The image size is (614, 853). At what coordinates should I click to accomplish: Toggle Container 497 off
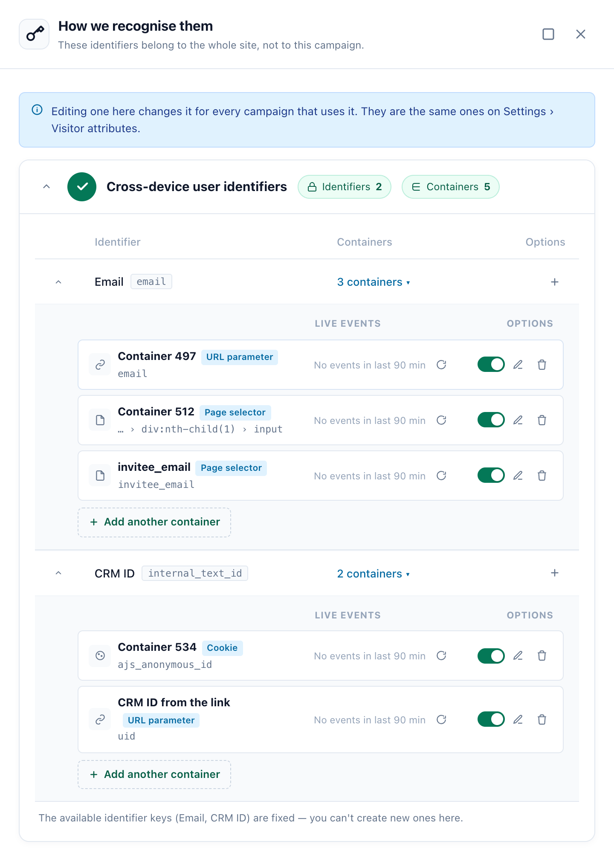click(x=491, y=365)
